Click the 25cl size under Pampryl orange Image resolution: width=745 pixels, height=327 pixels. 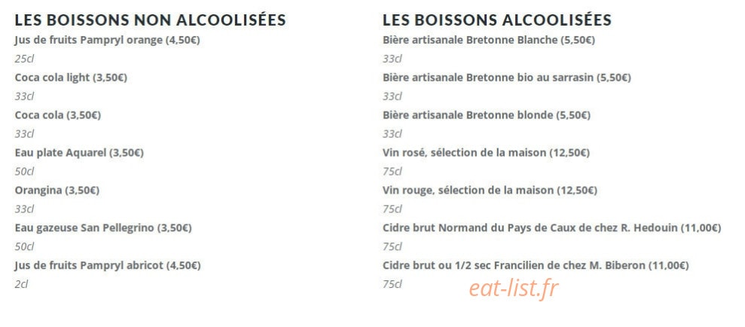click(24, 59)
